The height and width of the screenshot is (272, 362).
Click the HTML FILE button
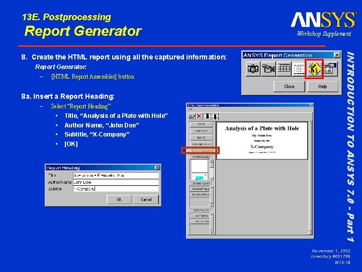tap(201, 131)
